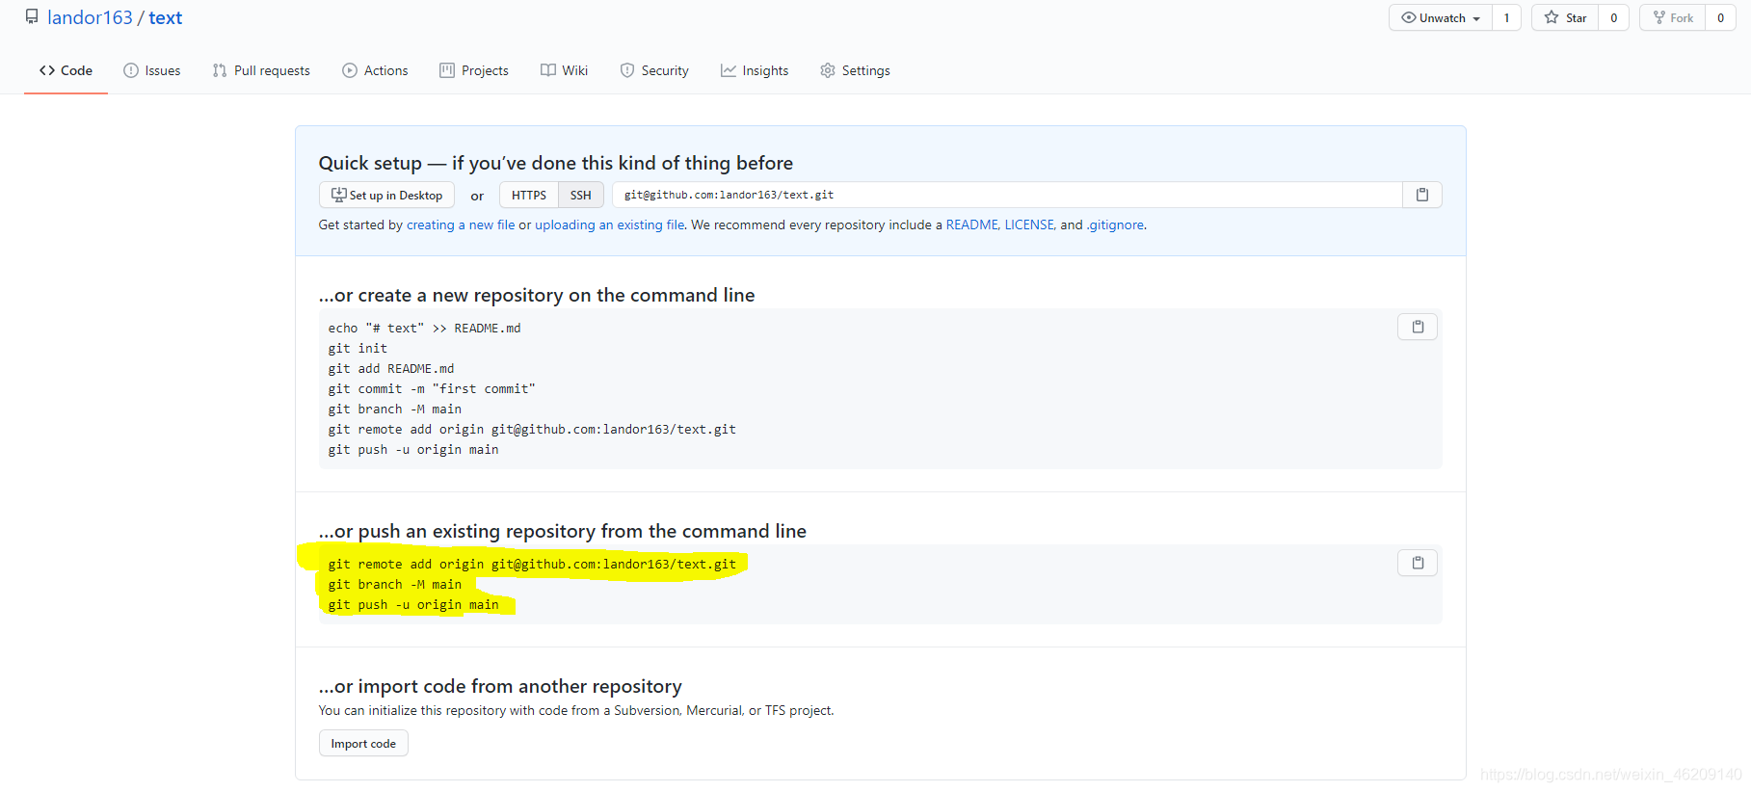Open the text repository name link

coord(165,17)
